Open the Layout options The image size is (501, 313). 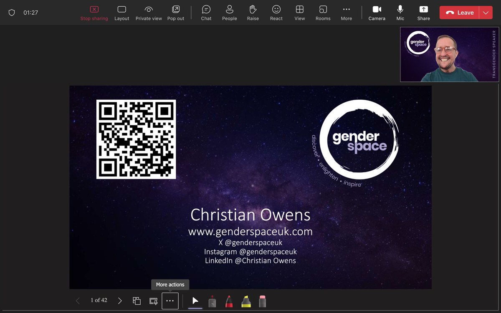coord(122,13)
